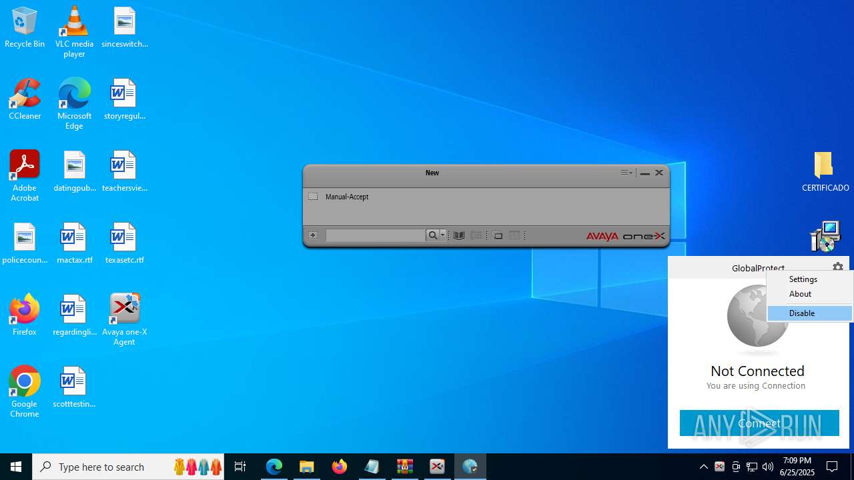Focus the Avaya search number input field

[x=375, y=235]
